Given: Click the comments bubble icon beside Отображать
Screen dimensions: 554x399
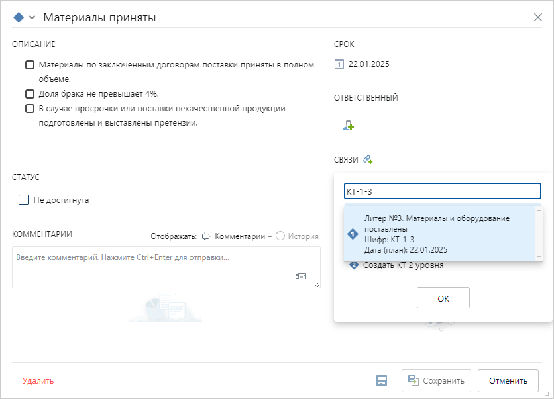Looking at the screenshot, I should (207, 236).
